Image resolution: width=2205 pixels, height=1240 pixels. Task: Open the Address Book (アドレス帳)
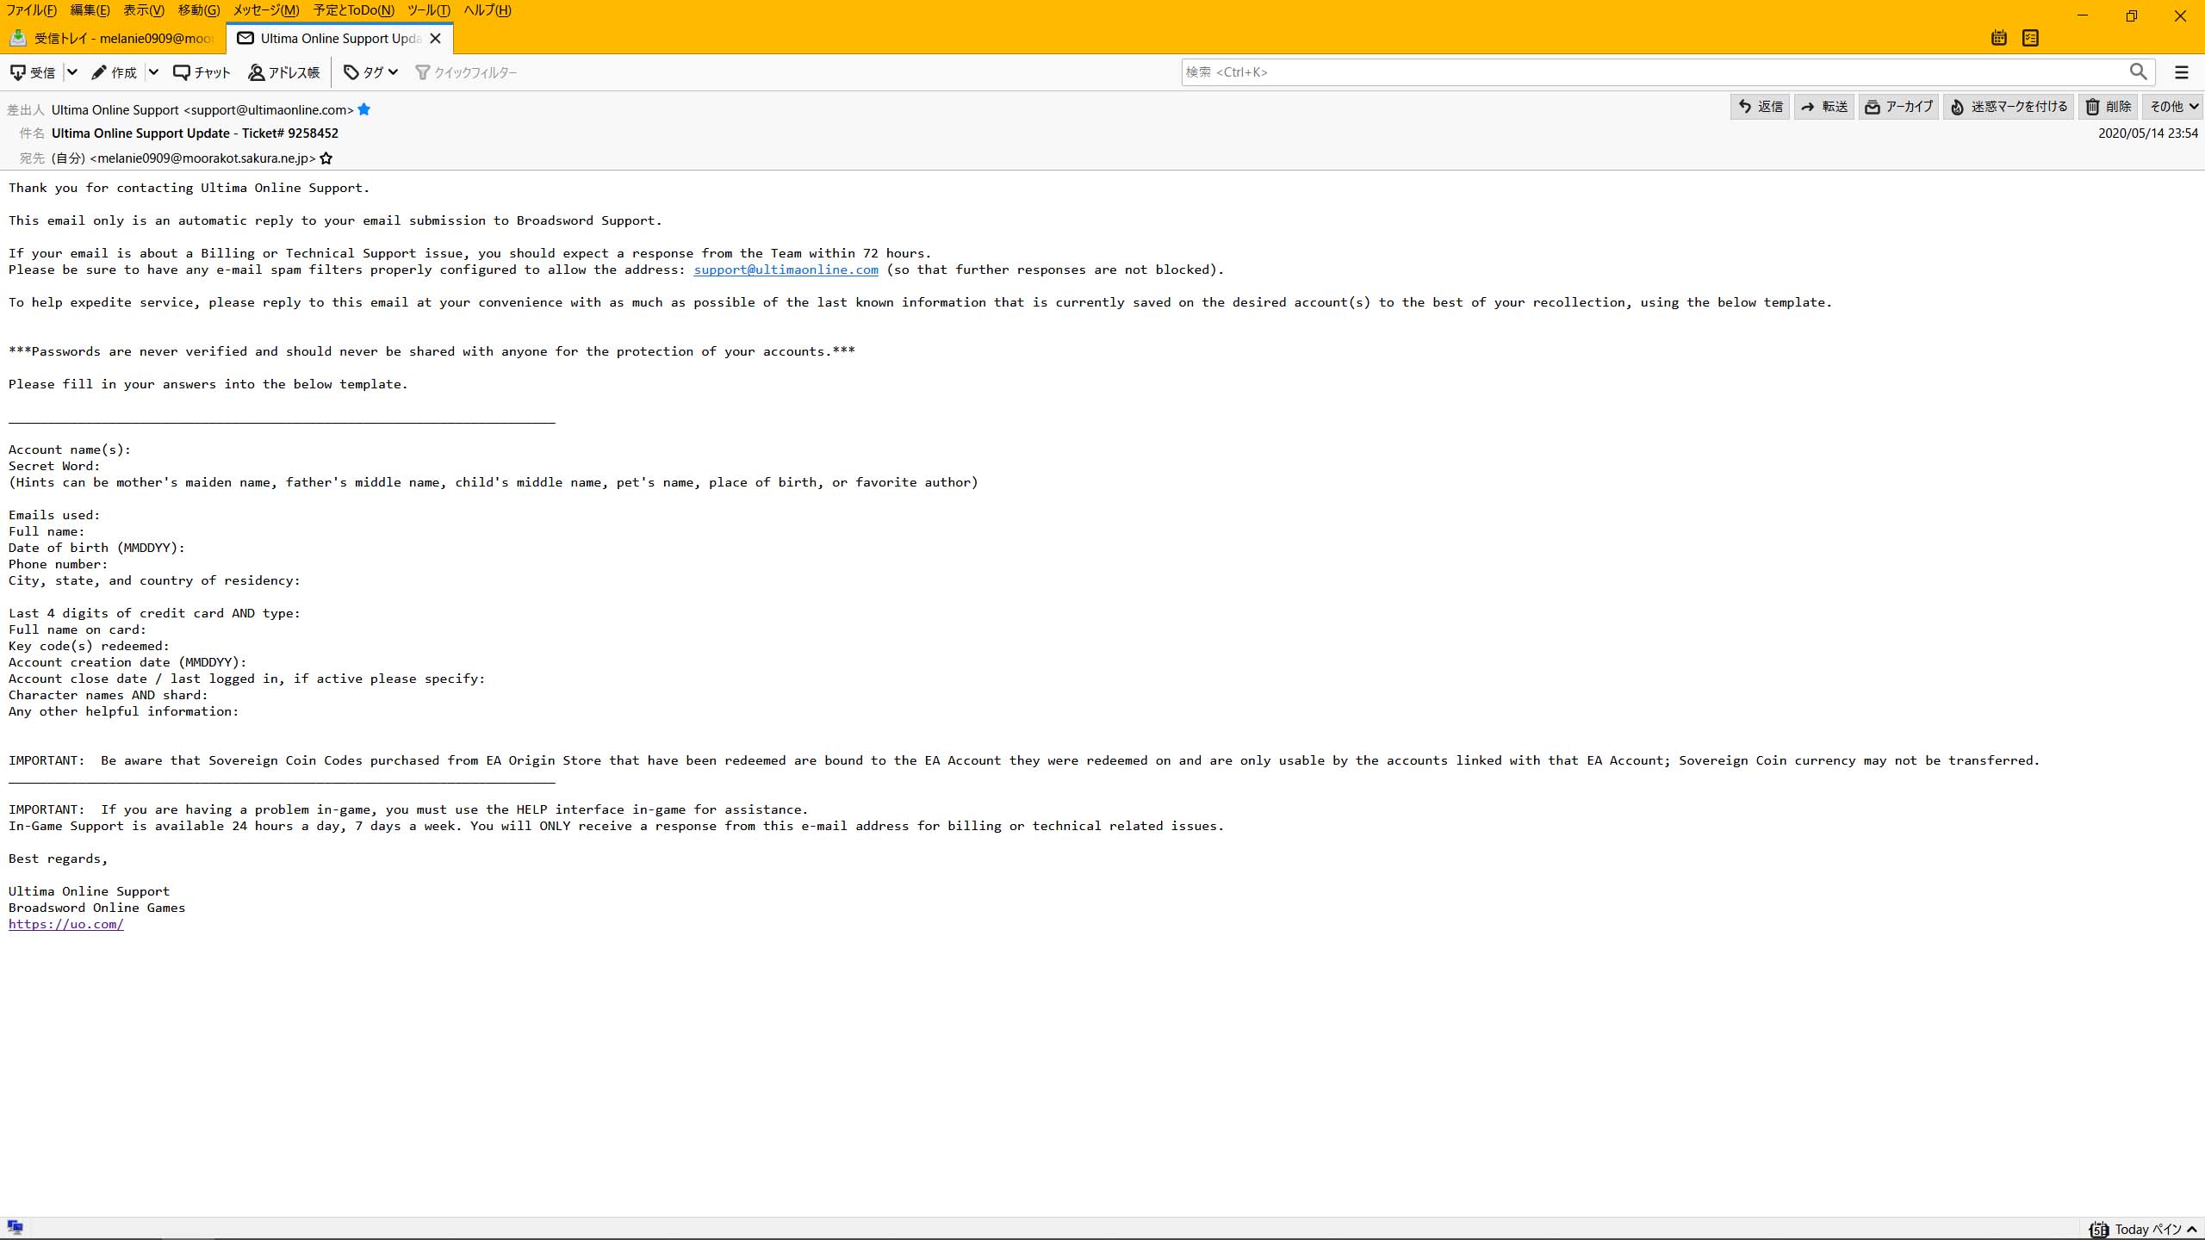click(284, 72)
